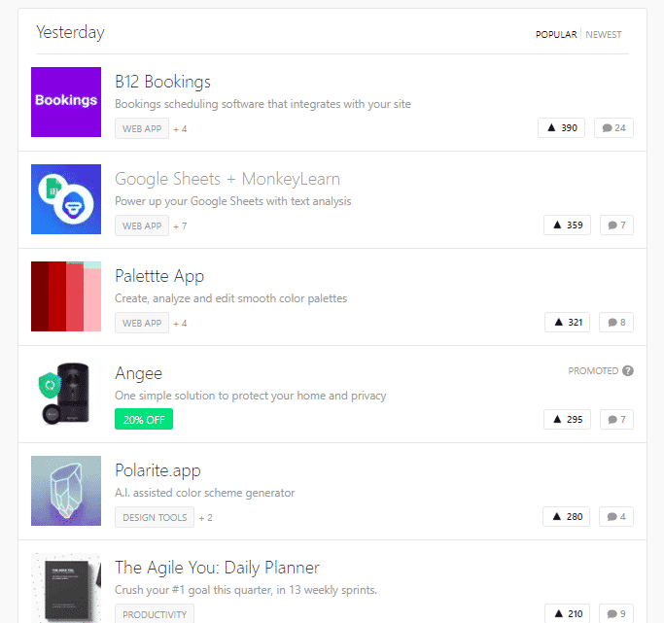This screenshot has width=664, height=623.
Task: Open The Agile You: Daily Planner title
Action: point(217,568)
